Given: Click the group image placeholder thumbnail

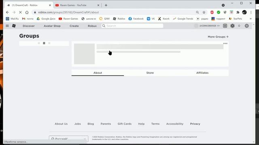Looking at the screenshot, I should pyautogui.click(x=84, y=54).
